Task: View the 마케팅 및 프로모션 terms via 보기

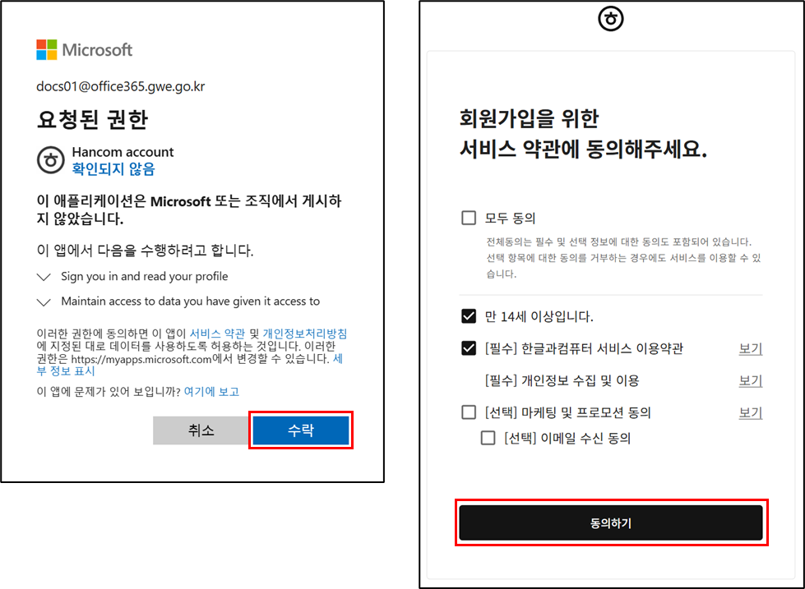Action: (x=751, y=412)
